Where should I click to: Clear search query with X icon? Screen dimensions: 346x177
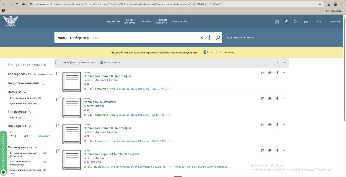[202, 38]
